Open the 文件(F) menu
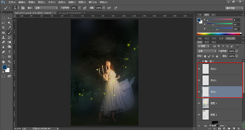The height and width of the screenshot is (130, 245). point(12,2)
